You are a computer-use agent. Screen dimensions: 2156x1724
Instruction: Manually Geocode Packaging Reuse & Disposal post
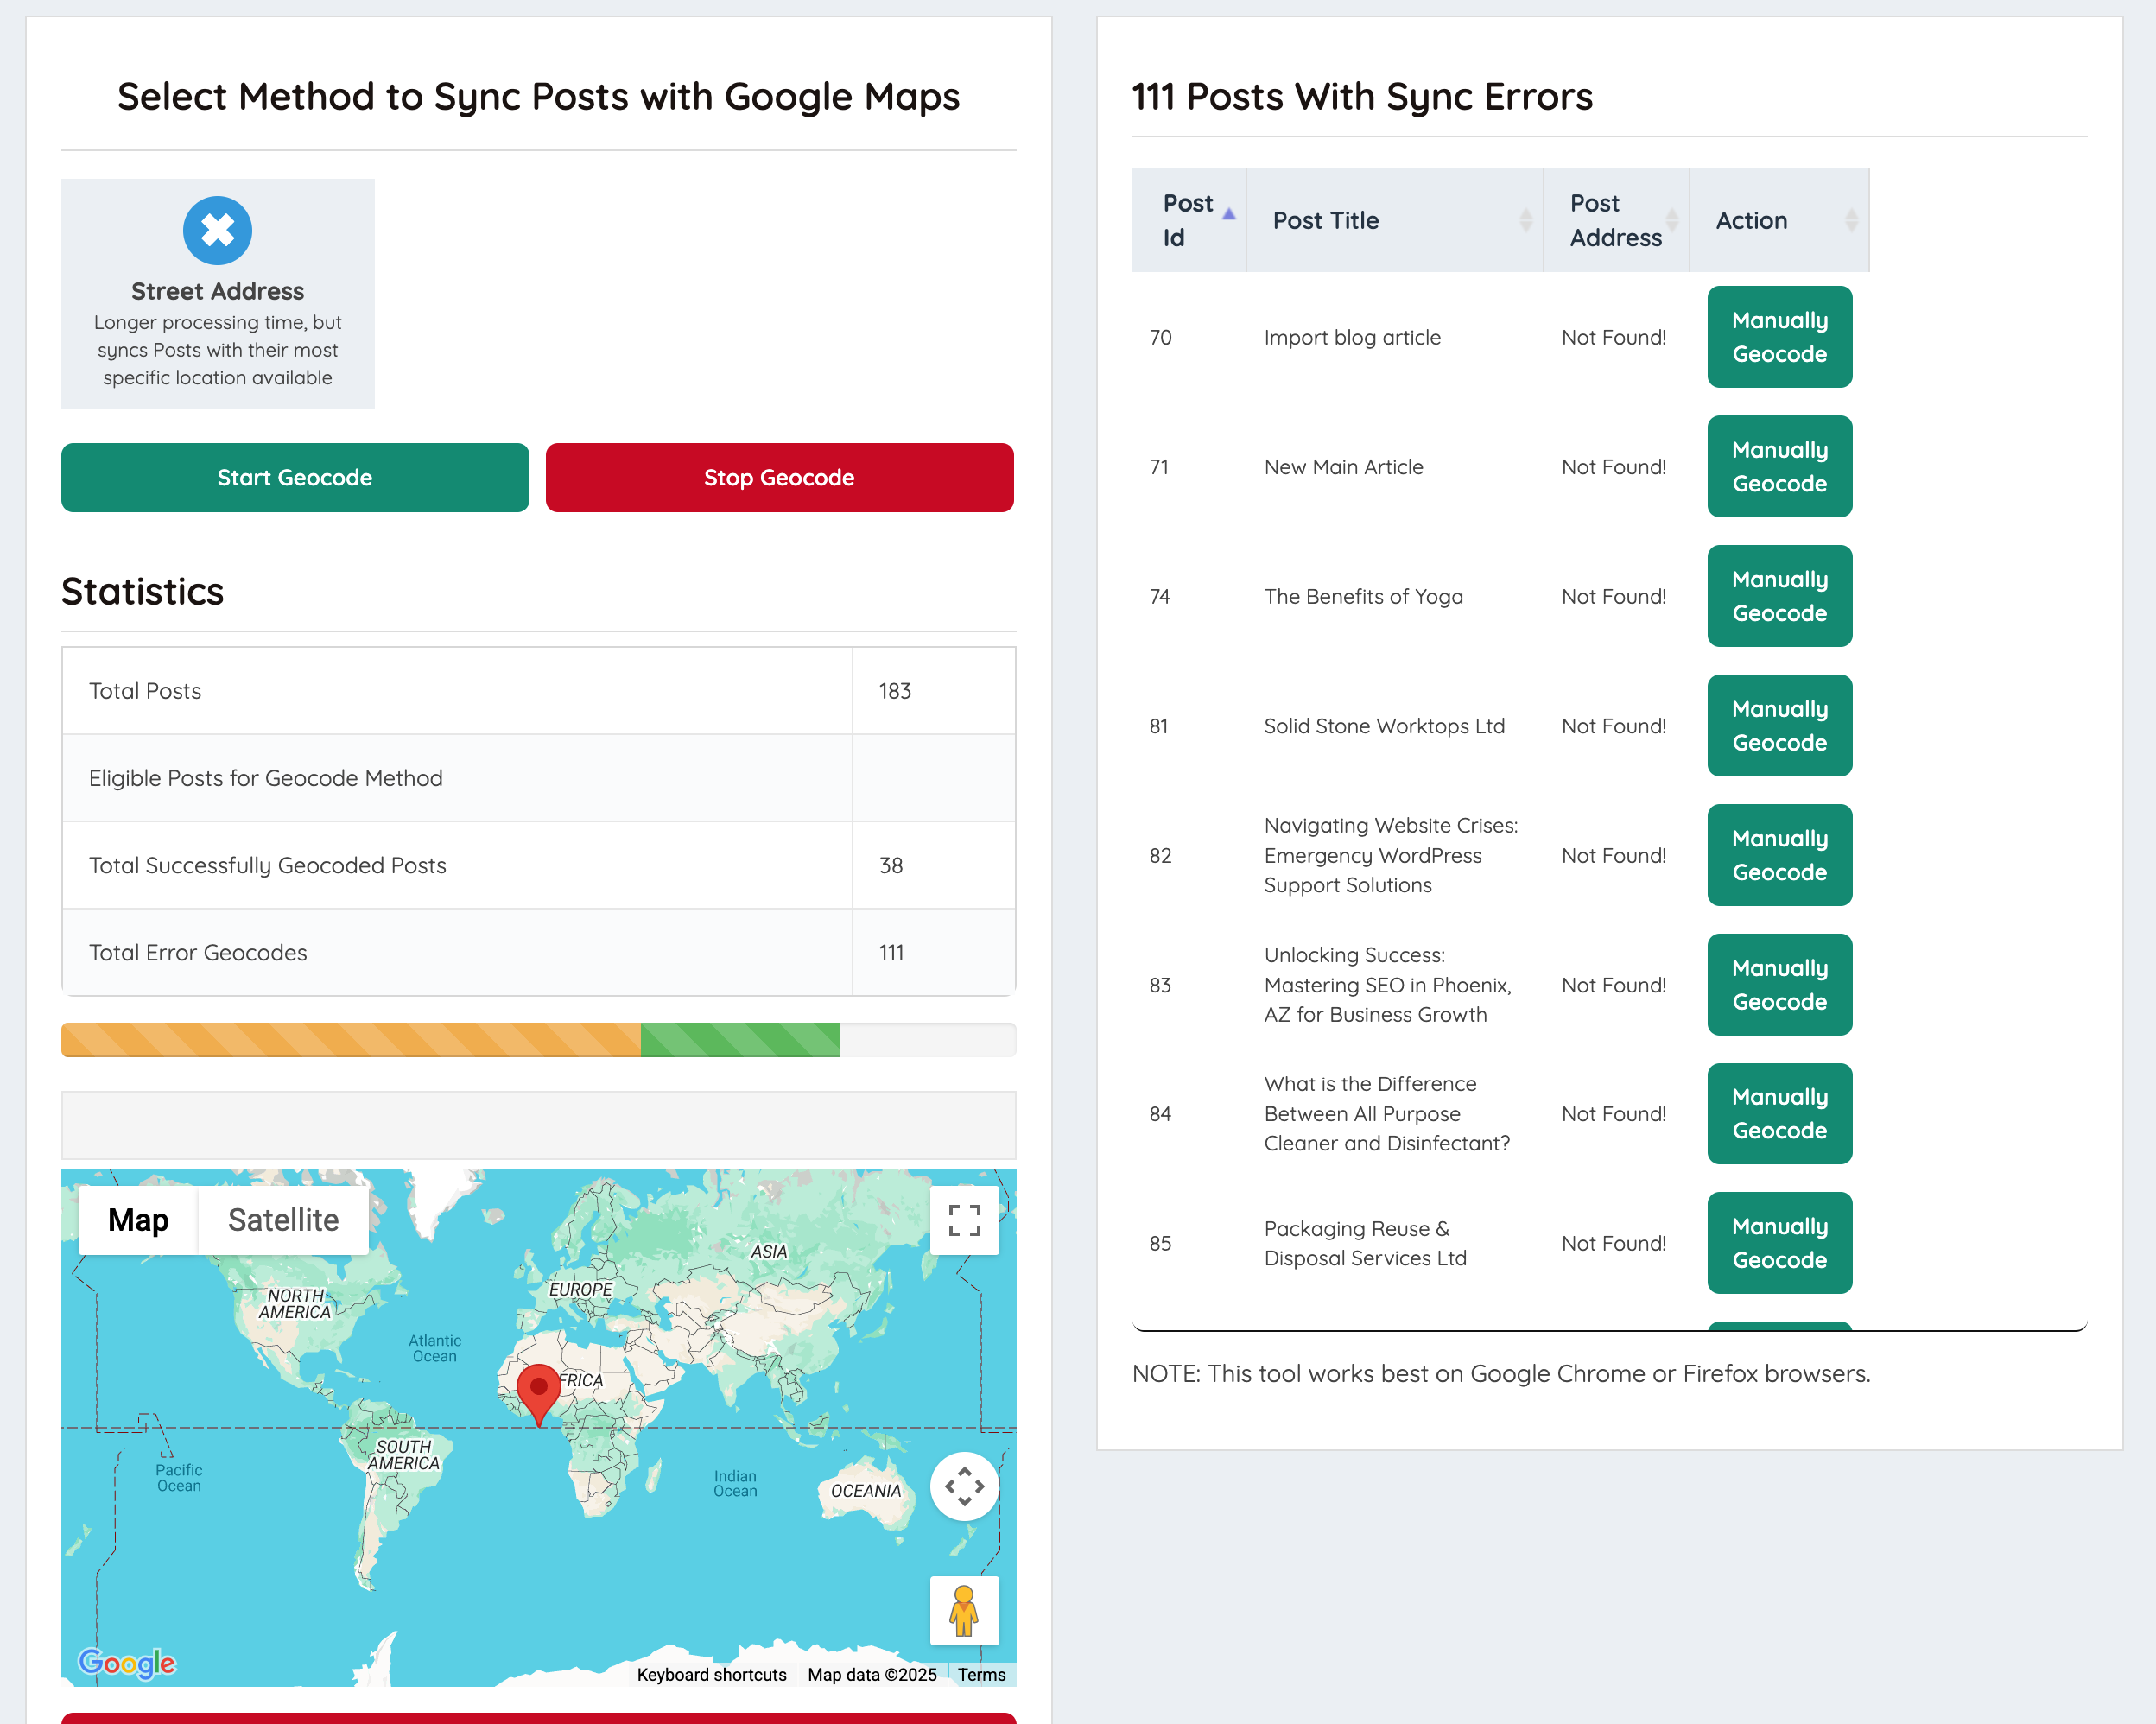1779,1243
